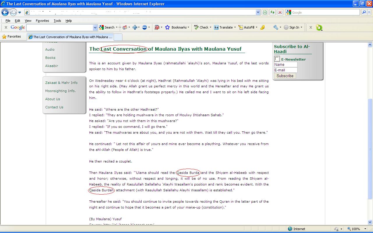Click the Google Toolbar search input
373x233 pixels.
[x=59, y=27]
